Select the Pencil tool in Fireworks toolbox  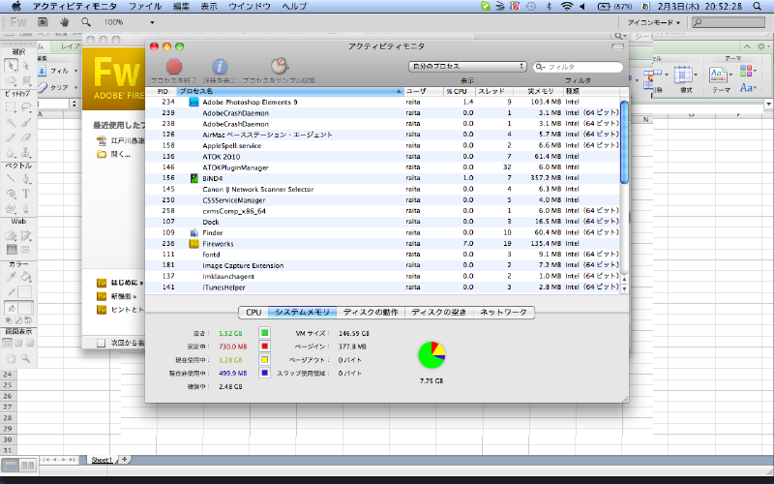coord(11,137)
